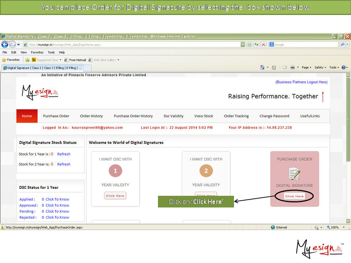
Task: Click the page Refresh icon in address bar
Action: tap(249, 45)
